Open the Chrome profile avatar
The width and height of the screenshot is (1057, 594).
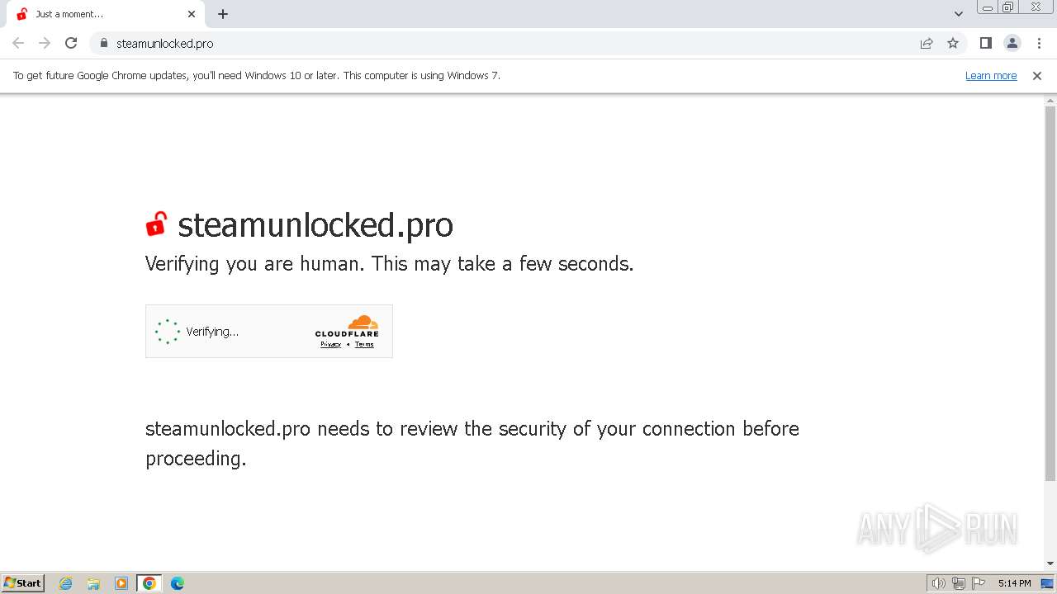point(1012,43)
